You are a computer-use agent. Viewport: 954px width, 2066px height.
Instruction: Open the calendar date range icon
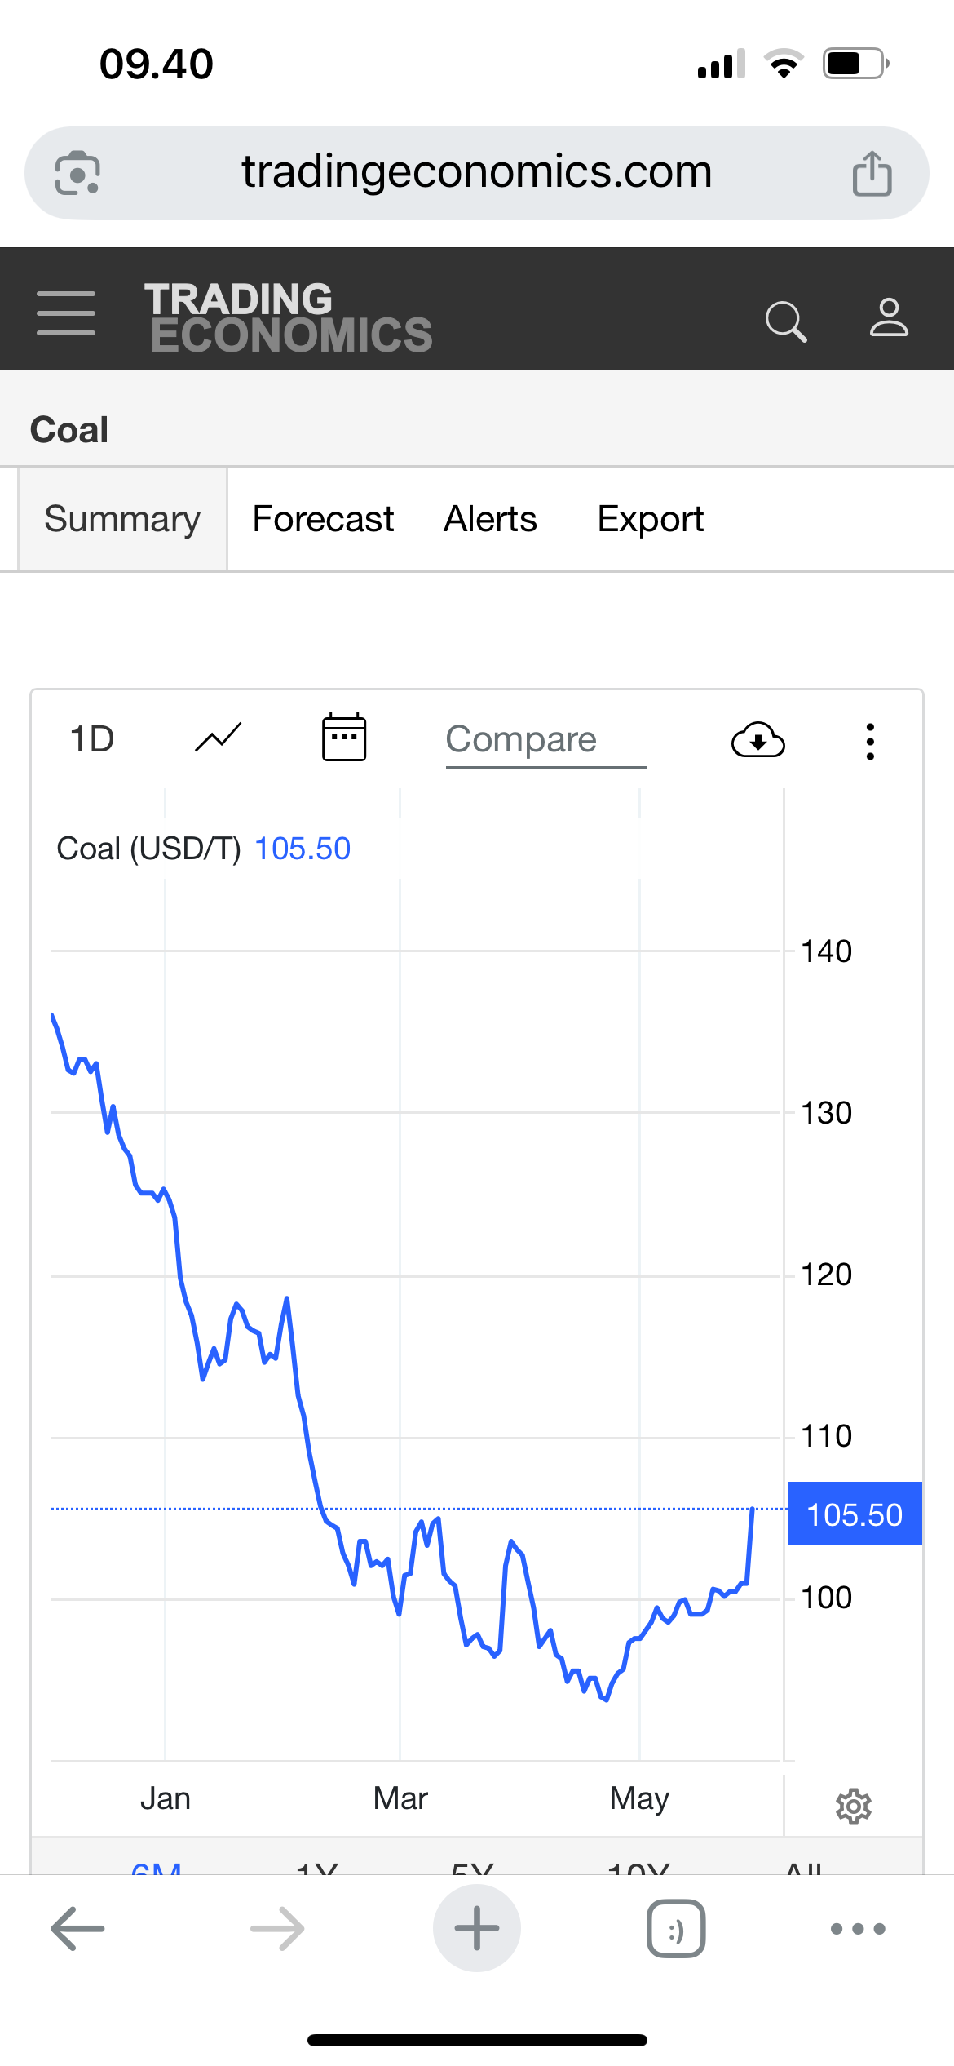click(x=344, y=738)
